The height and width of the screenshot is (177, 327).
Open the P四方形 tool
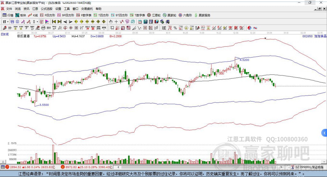point(48,15)
